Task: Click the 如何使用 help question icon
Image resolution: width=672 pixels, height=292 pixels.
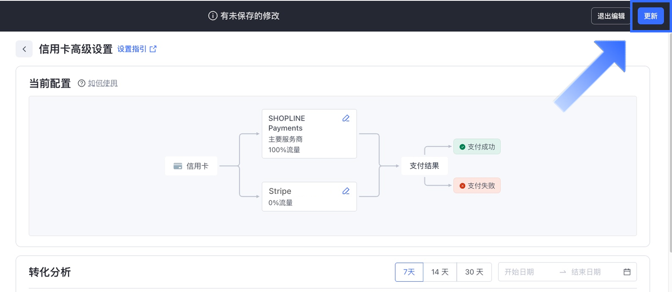Action: (x=81, y=83)
